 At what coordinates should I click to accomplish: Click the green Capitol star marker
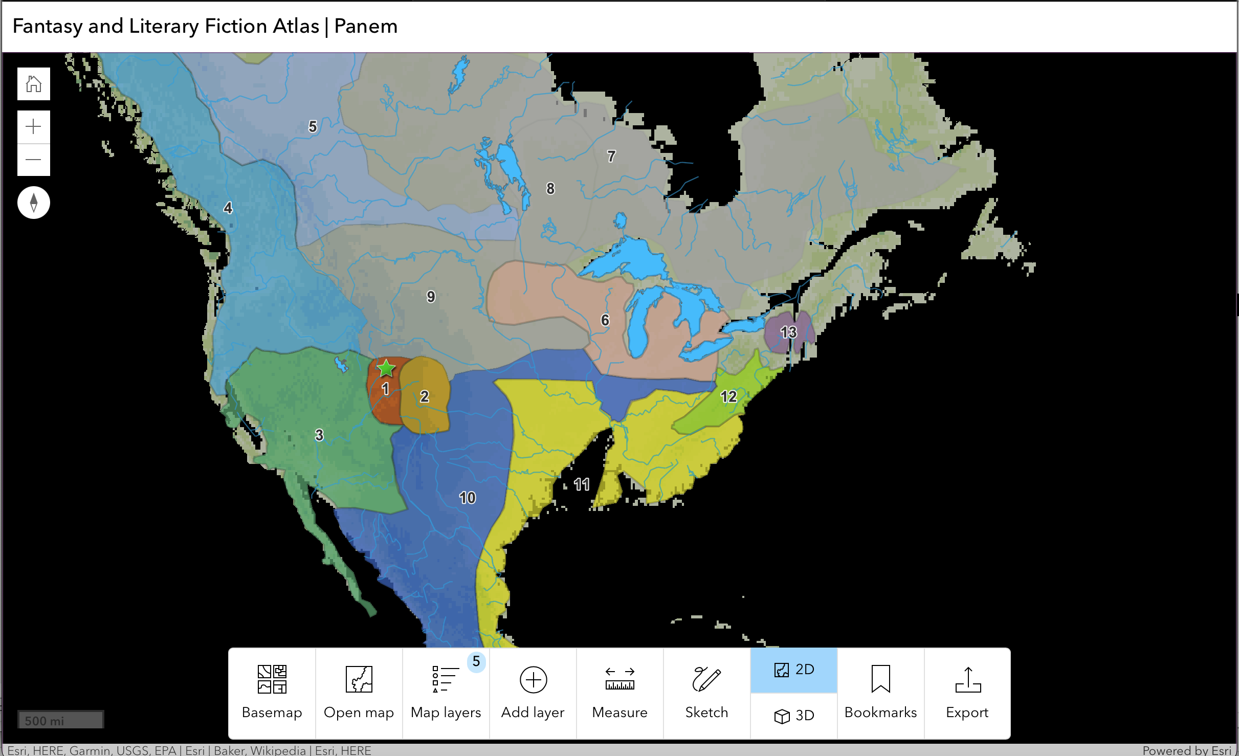(386, 368)
